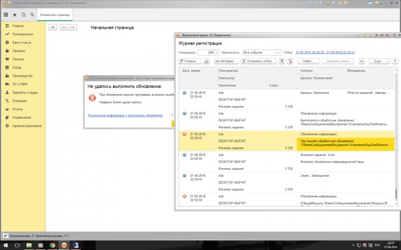This screenshot has height=250, width=401.
Task: Click the help question mark button
Action: (x=395, y=61)
